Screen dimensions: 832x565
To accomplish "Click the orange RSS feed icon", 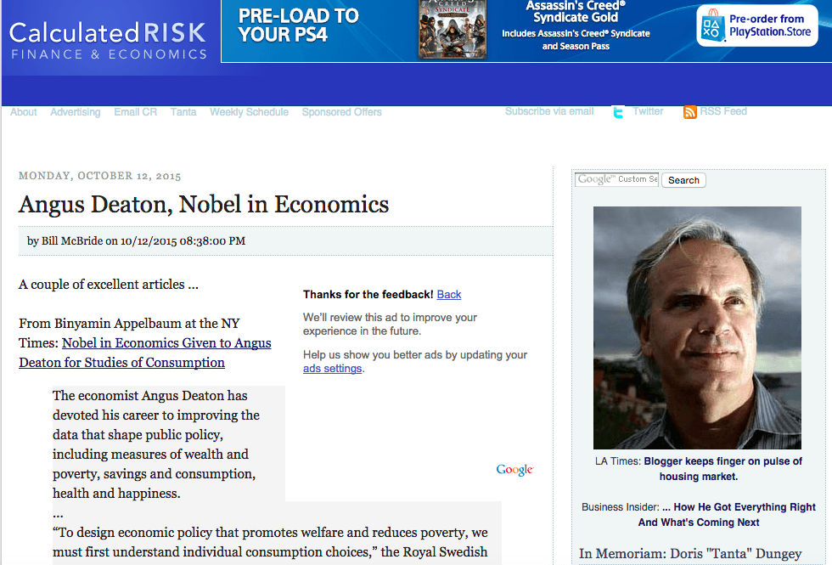I will (689, 112).
